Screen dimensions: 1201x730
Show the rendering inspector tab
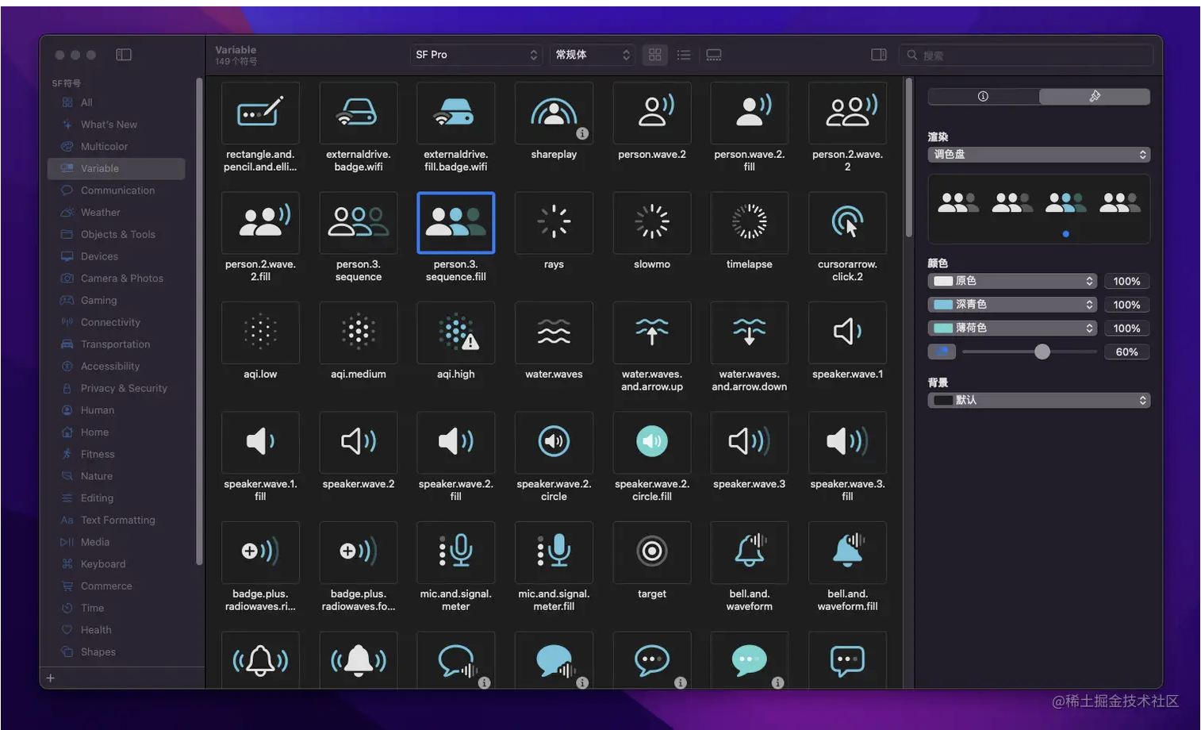pyautogui.click(x=1095, y=96)
